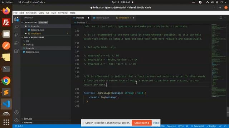
Task: Show Applications grid in dock
Action: (x=6, y=122)
